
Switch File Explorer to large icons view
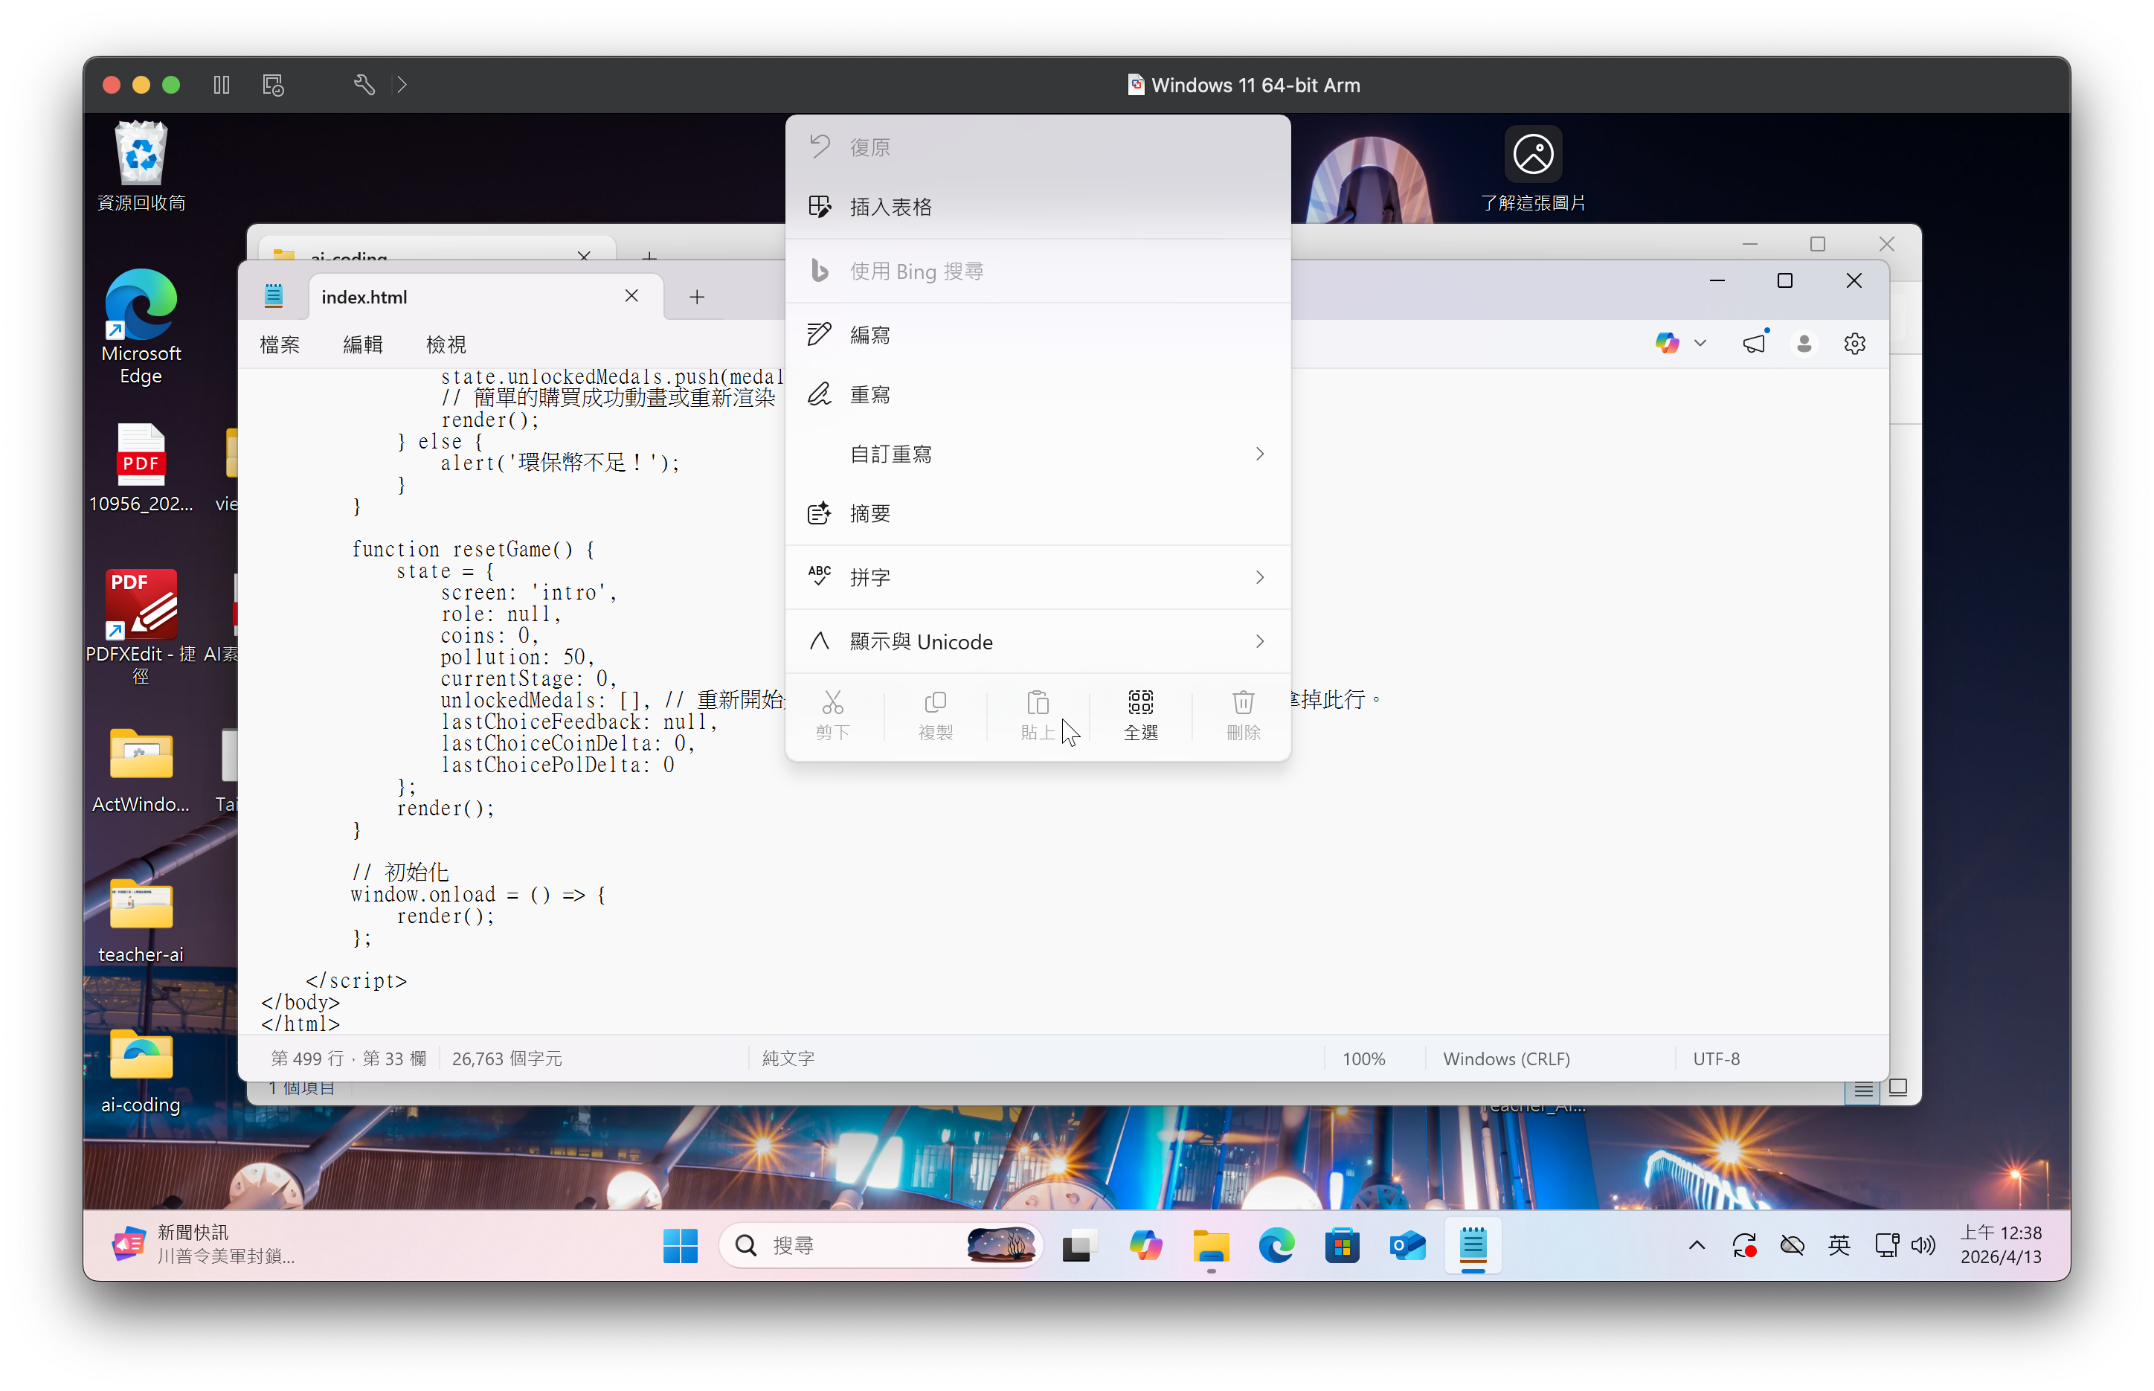pos(1897,1088)
